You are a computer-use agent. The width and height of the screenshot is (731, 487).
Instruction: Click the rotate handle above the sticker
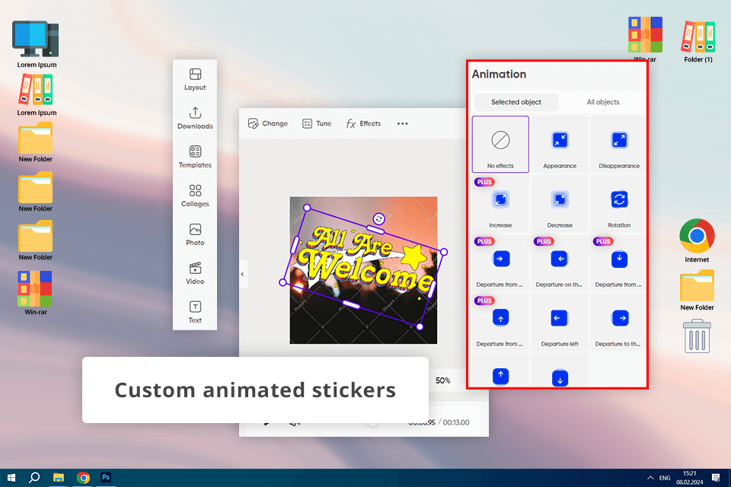click(x=379, y=218)
